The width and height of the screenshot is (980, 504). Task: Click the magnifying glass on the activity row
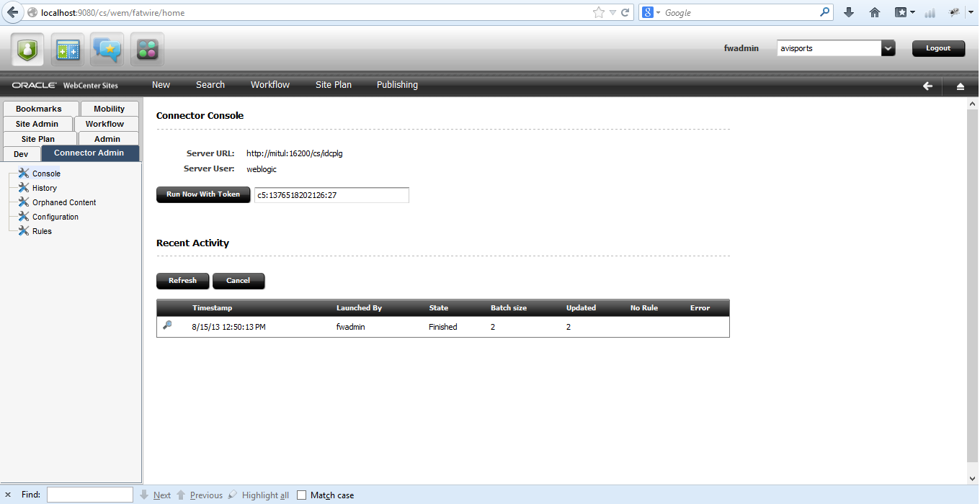click(x=168, y=325)
